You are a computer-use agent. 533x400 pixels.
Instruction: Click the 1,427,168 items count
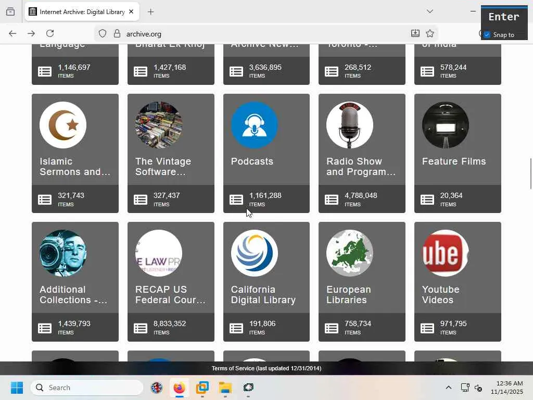170,67
